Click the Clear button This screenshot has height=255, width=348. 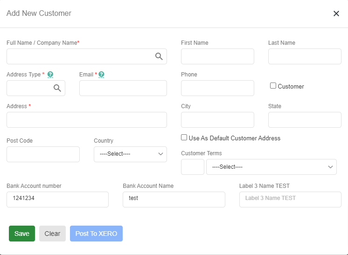pyautogui.click(x=52, y=234)
